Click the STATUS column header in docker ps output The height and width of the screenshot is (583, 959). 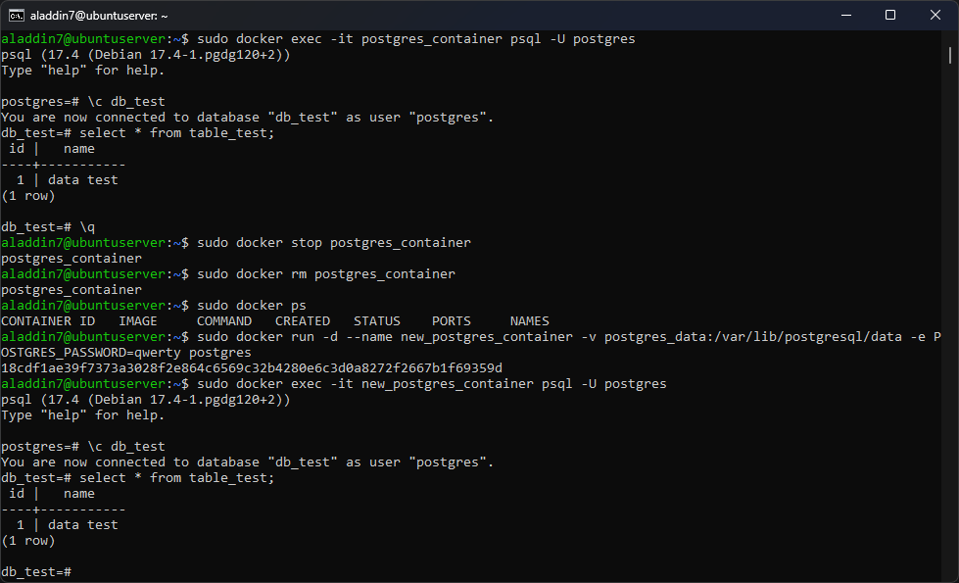377,321
